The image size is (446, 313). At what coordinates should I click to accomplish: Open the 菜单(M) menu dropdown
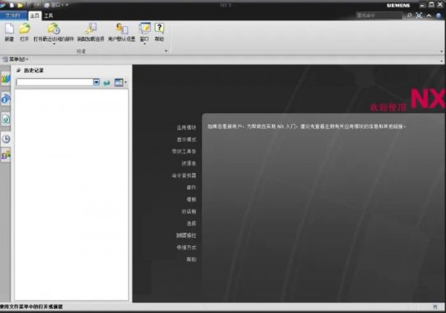coord(16,59)
